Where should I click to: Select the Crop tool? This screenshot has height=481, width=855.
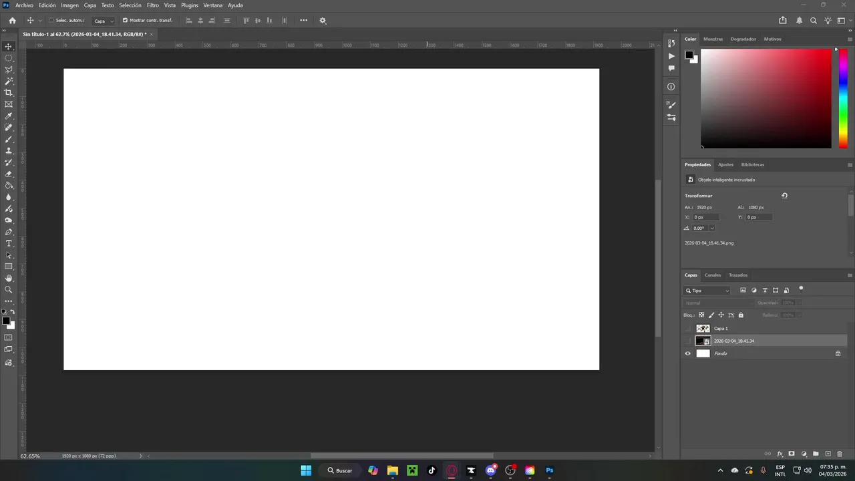tap(9, 93)
